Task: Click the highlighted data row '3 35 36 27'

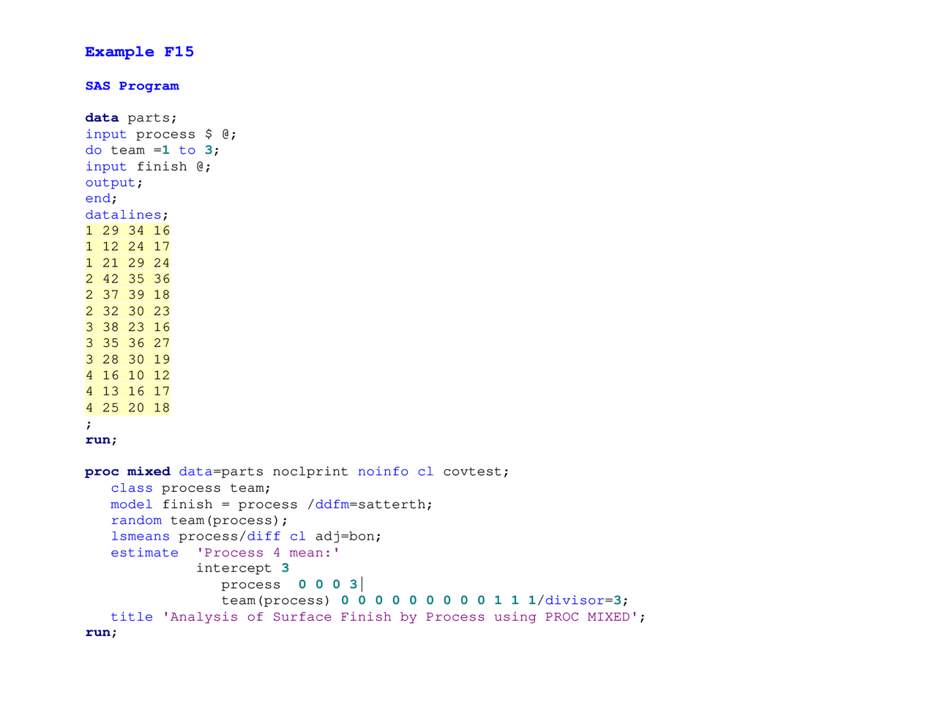Action: point(127,344)
